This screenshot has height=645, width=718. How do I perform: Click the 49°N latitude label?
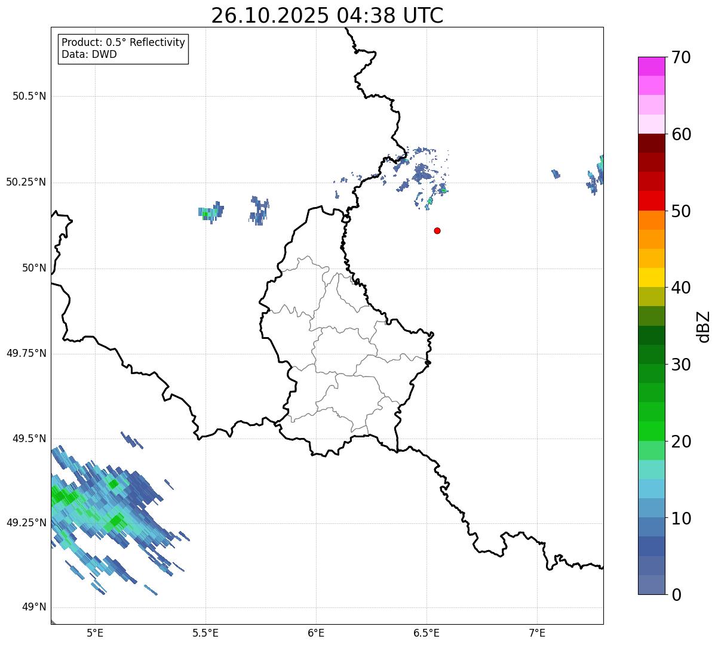(34, 607)
